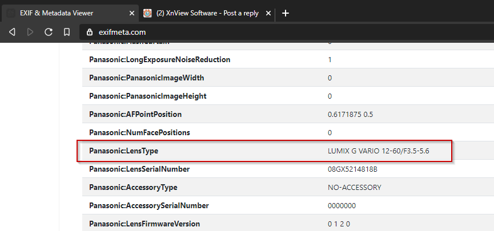Click the Panasonic:AFPointPosition label

pyautogui.click(x=135, y=115)
